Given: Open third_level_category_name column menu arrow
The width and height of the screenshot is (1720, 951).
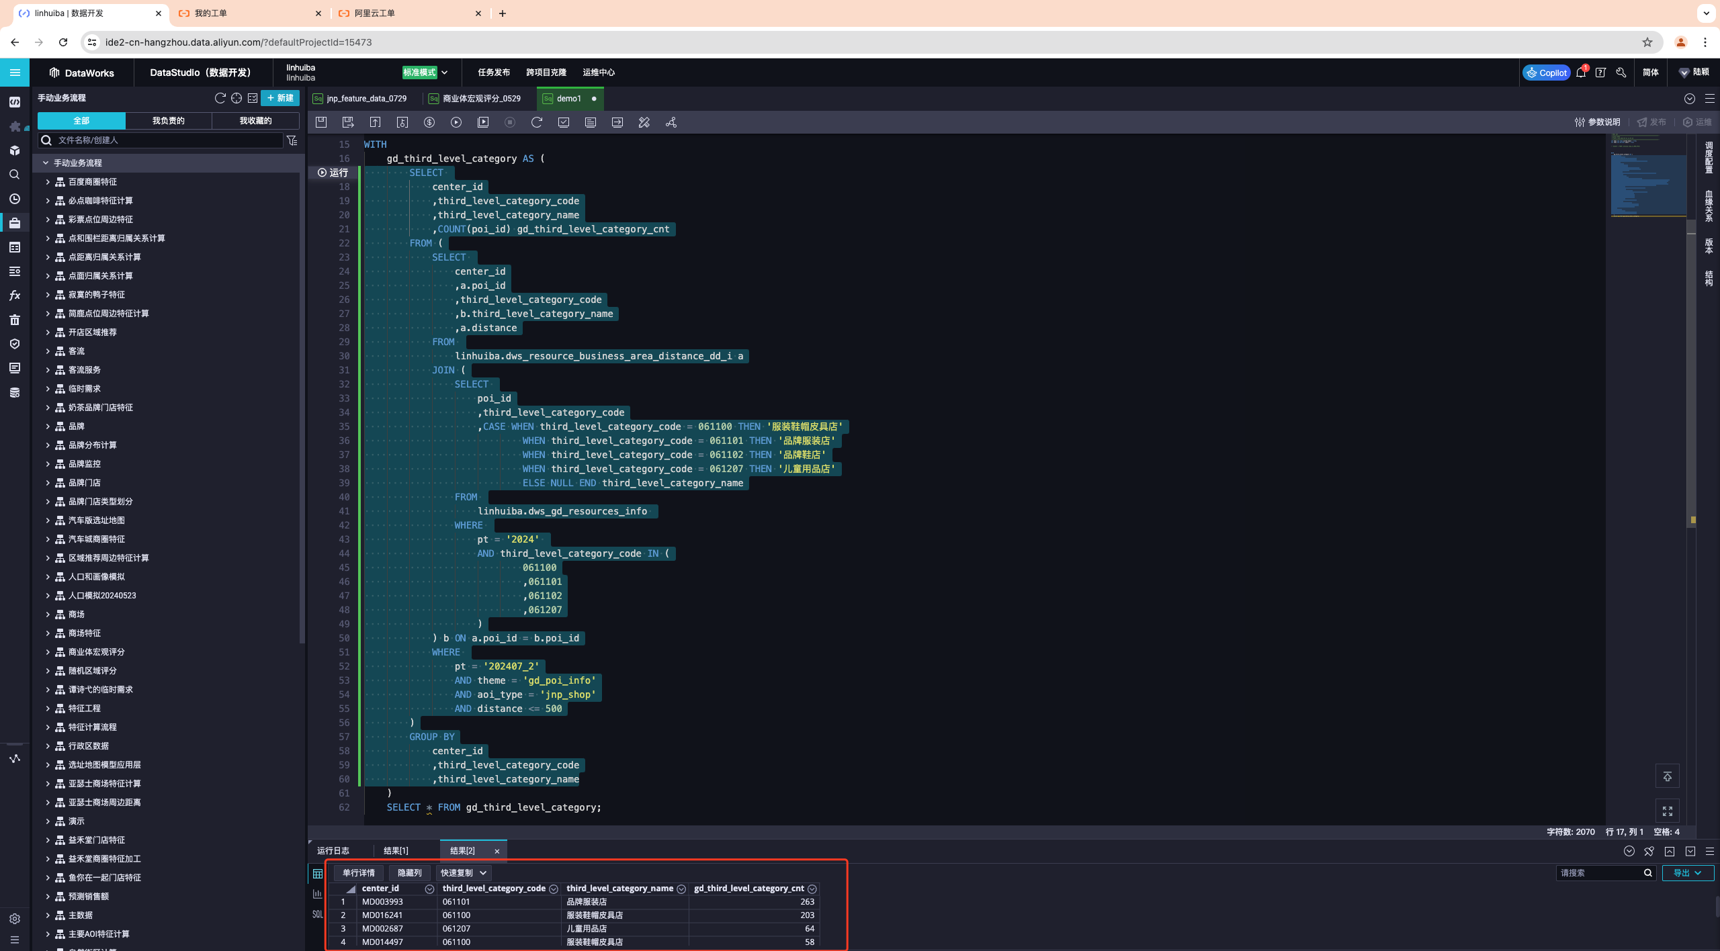Looking at the screenshot, I should pos(681,889).
